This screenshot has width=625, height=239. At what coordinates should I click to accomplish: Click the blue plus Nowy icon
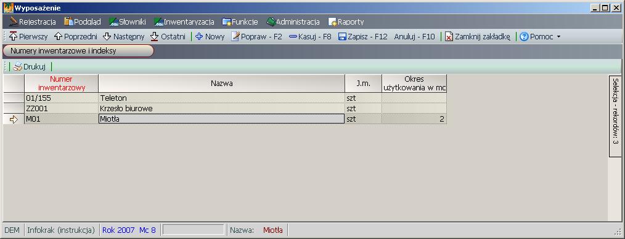(199, 36)
